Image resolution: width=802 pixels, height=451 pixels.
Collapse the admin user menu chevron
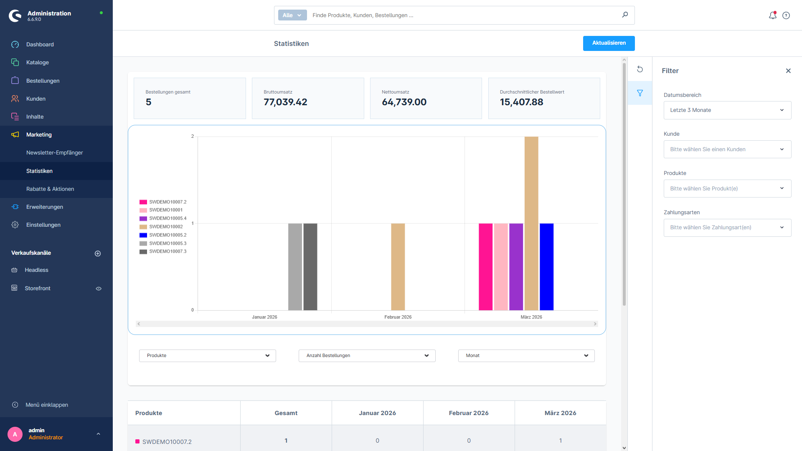[98, 433]
